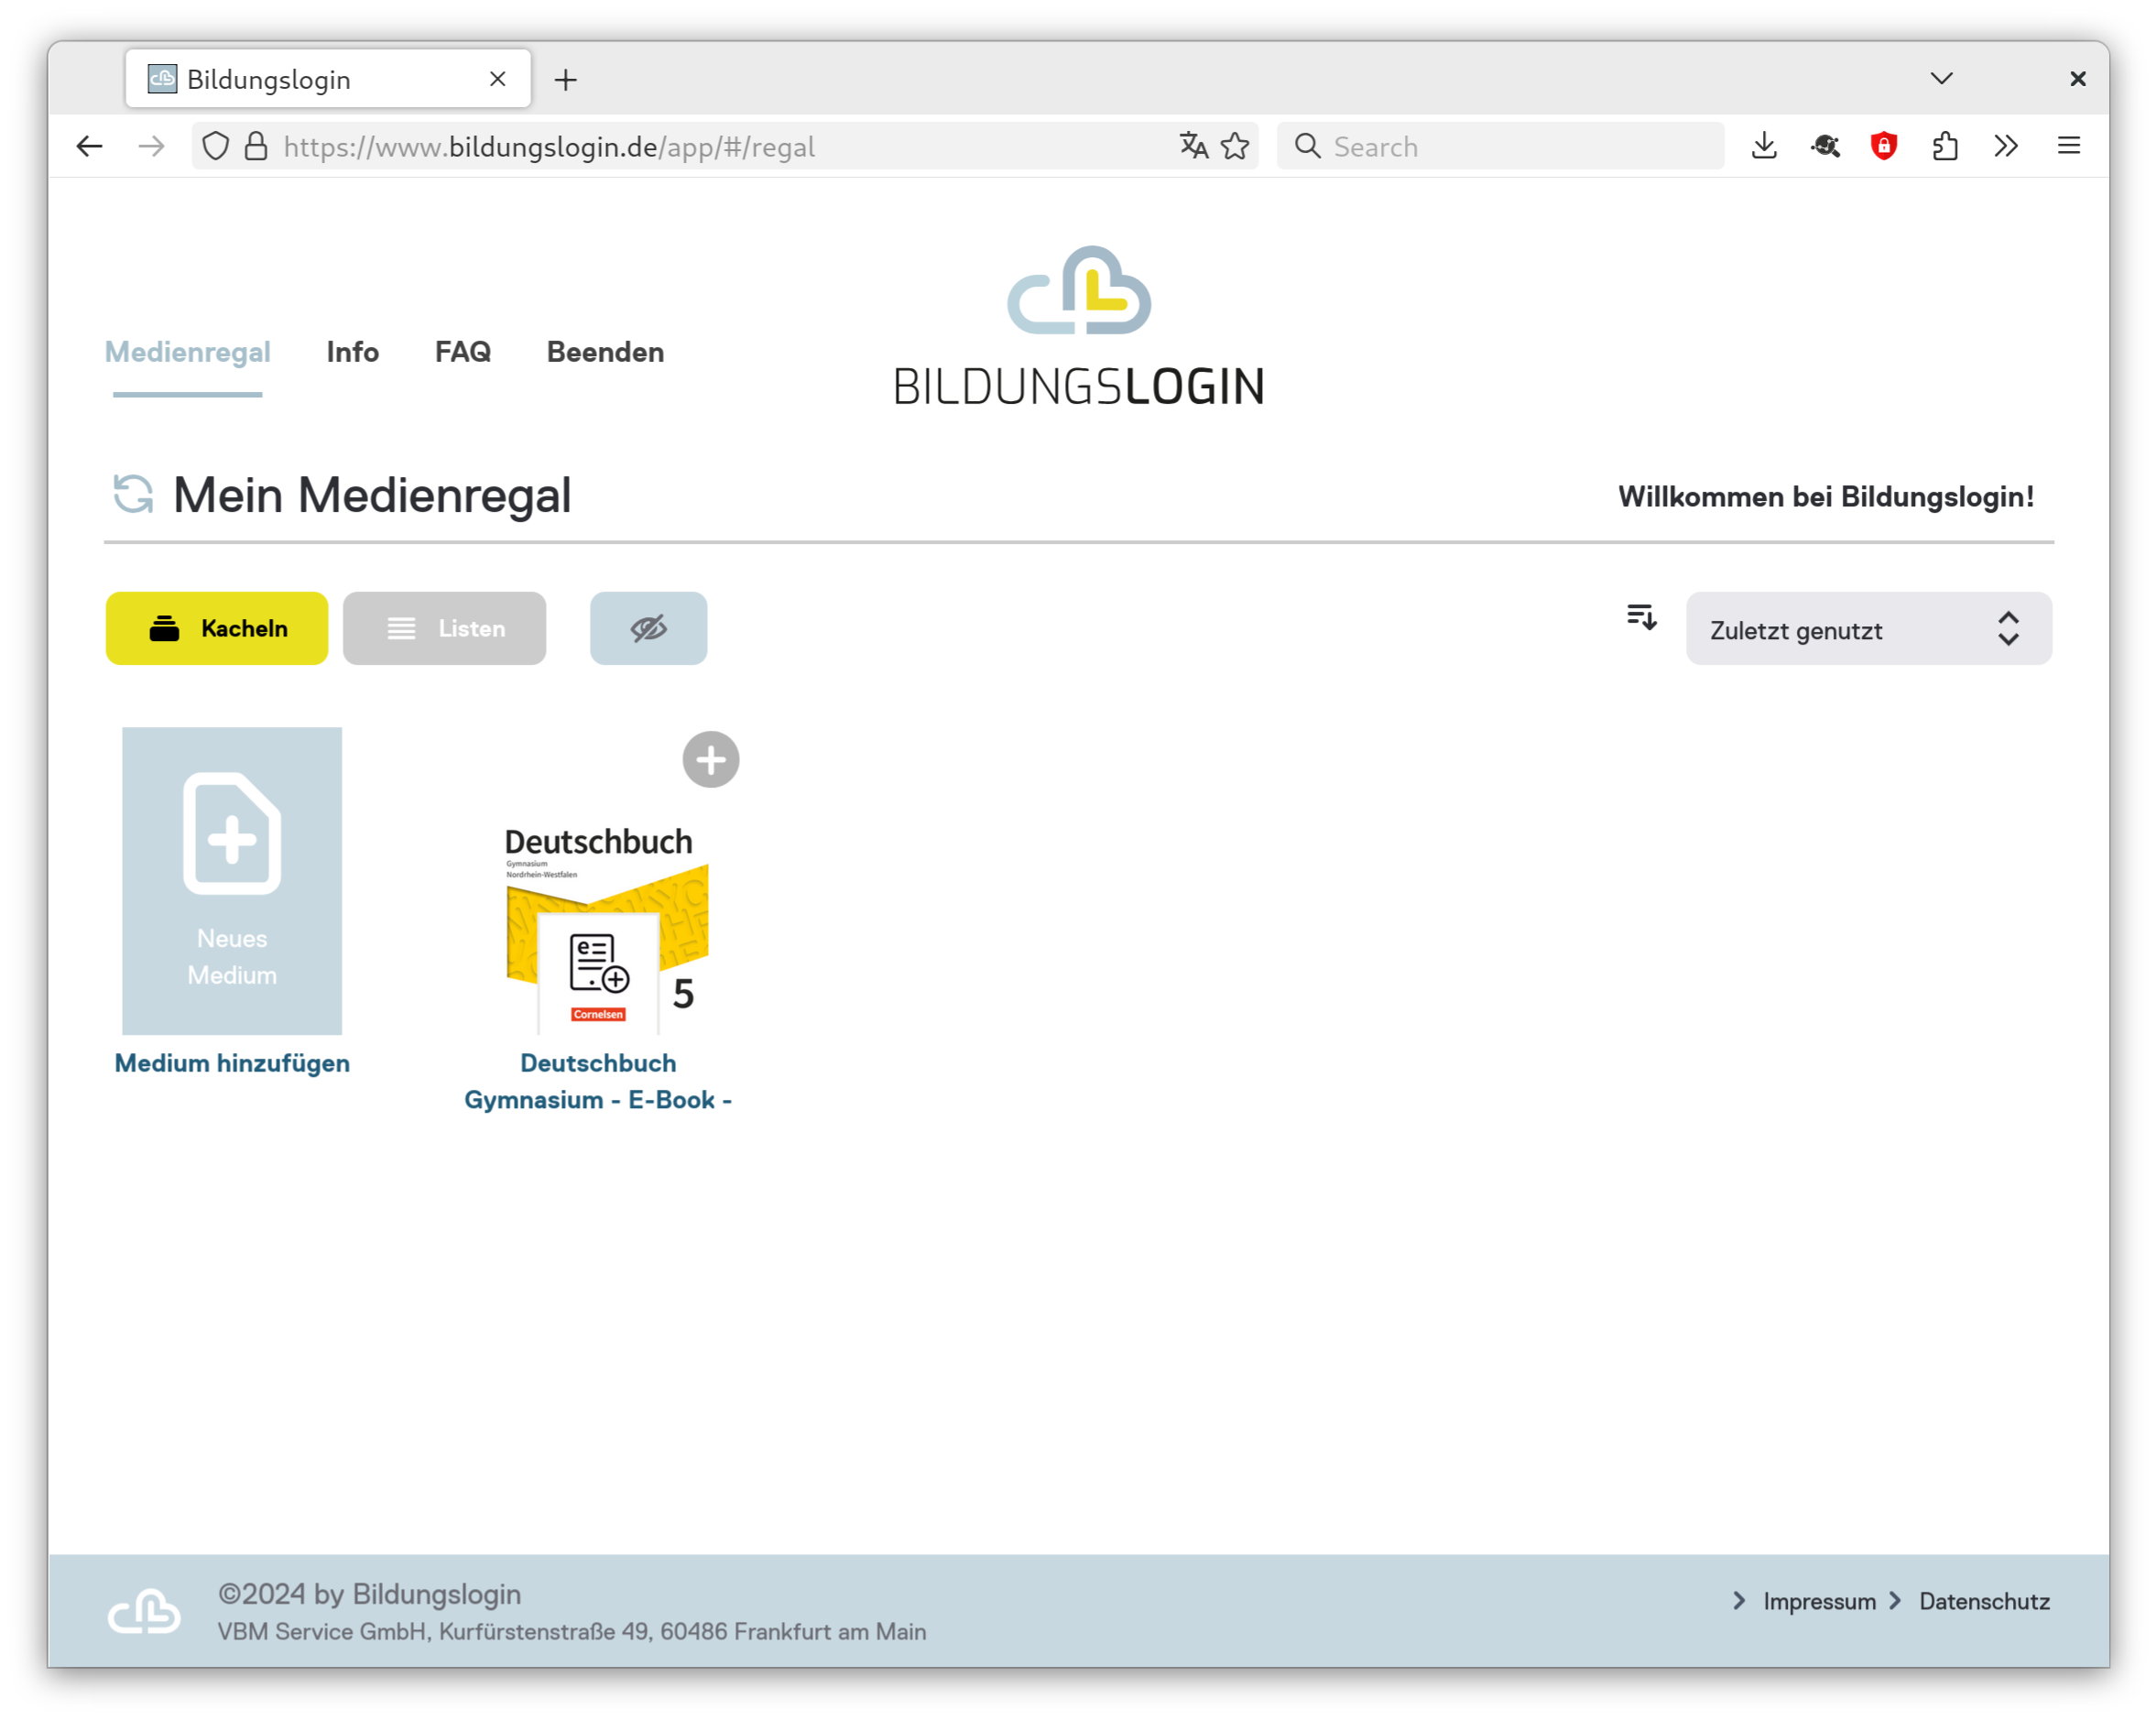2156x1720 pixels.
Task: Click the browser forward arrow
Action: point(152,146)
